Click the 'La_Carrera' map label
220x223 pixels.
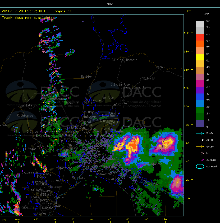(x=30, y=172)
